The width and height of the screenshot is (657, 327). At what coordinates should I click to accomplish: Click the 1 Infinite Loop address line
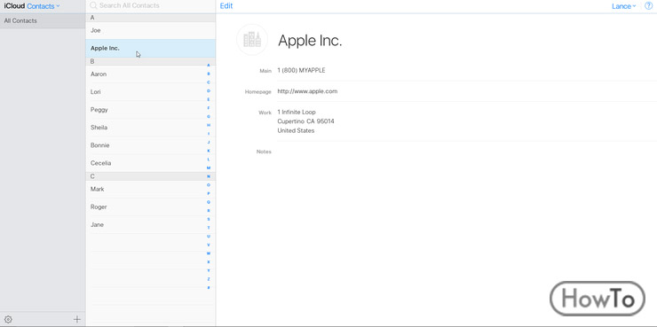(x=297, y=112)
